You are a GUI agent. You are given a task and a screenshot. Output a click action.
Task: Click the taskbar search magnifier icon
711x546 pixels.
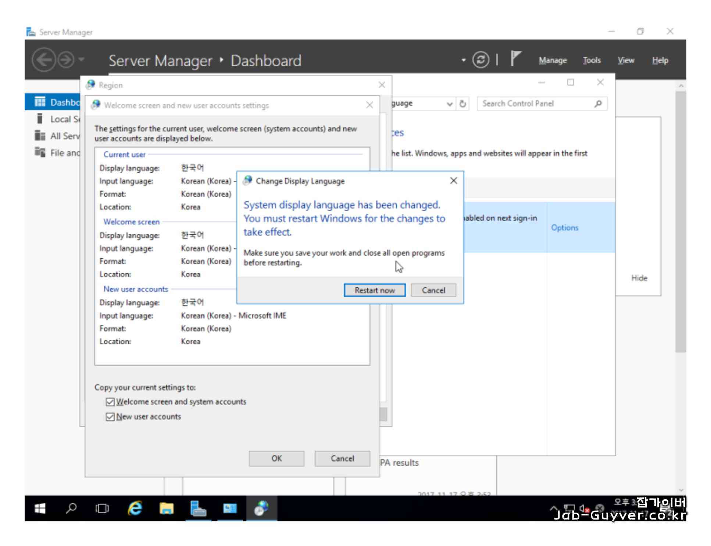click(71, 509)
